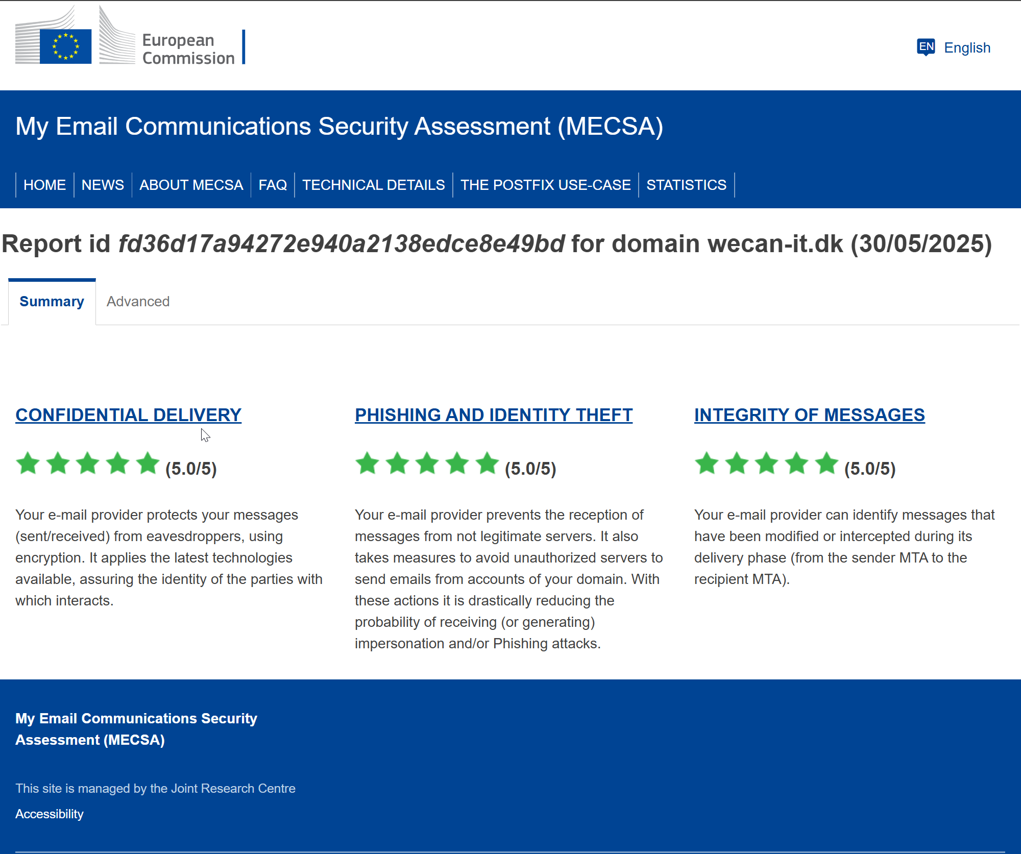Screen dimensions: 1021x854
Task: Click first star under Confidential Delivery
Action: click(28, 463)
